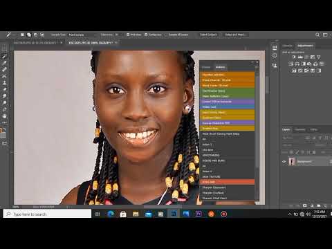The height and width of the screenshot is (249, 332).
Task: Open the search icon in options bar
Action: click(x=317, y=35)
